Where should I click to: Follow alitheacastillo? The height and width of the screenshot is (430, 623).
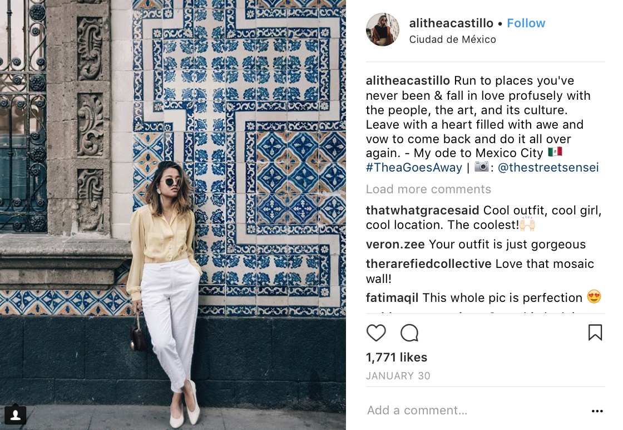coord(526,23)
